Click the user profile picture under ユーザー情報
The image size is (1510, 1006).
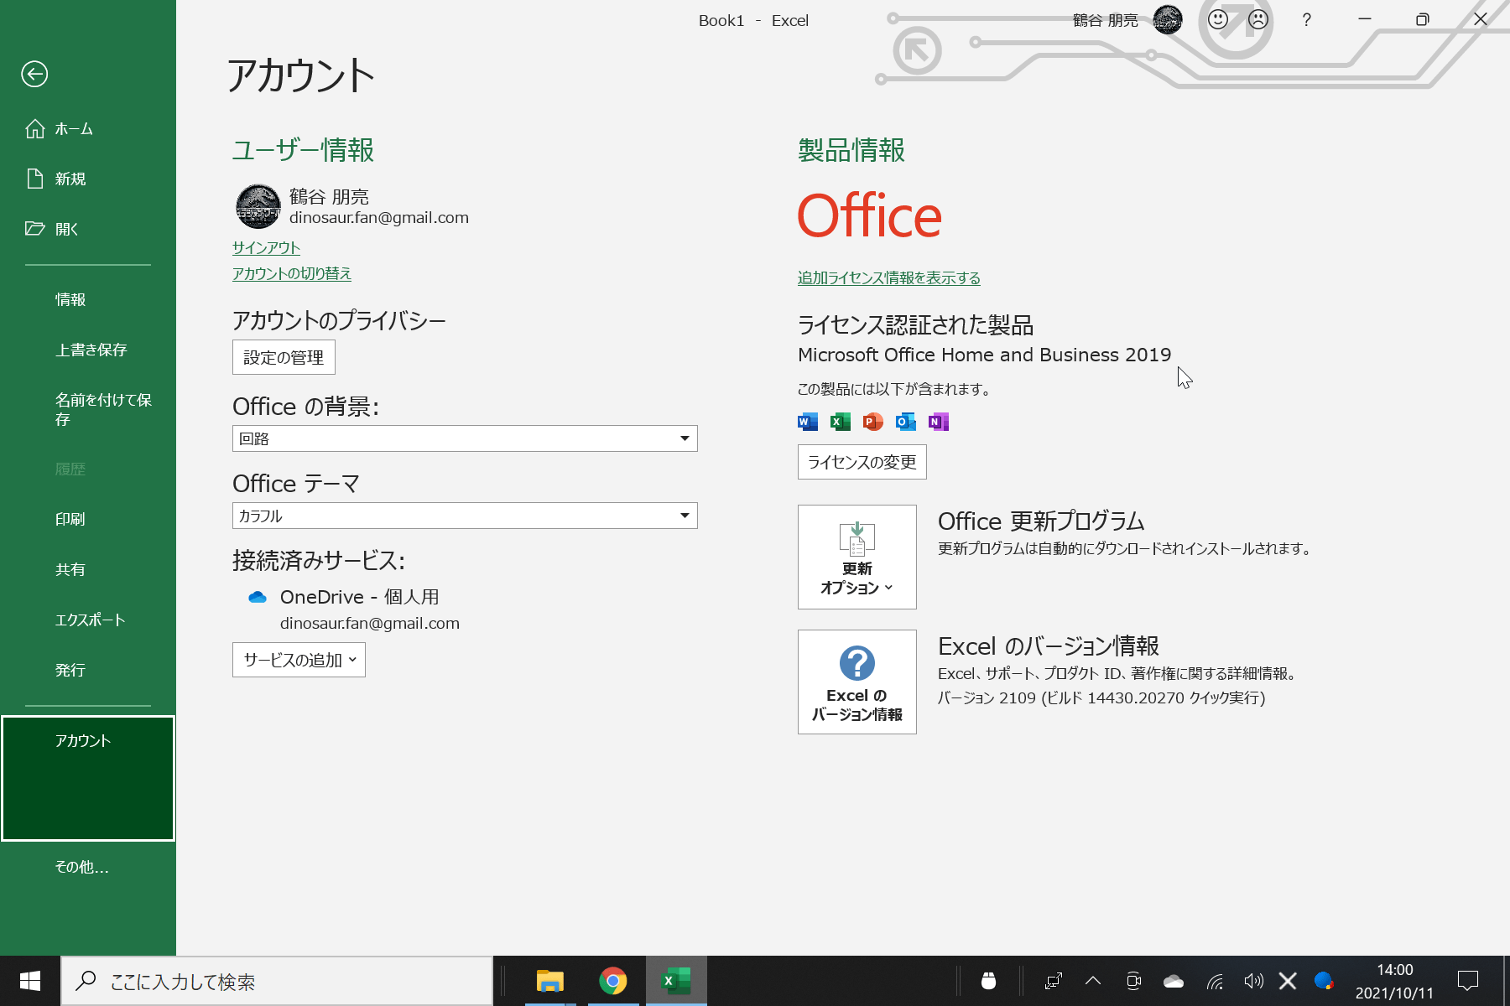[258, 206]
